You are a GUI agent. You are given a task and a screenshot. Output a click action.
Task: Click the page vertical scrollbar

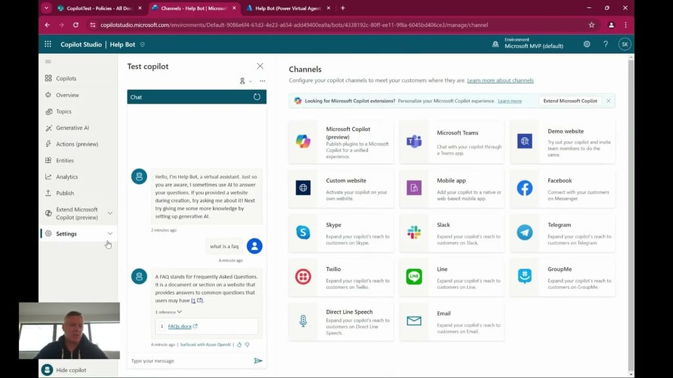pos(631,197)
